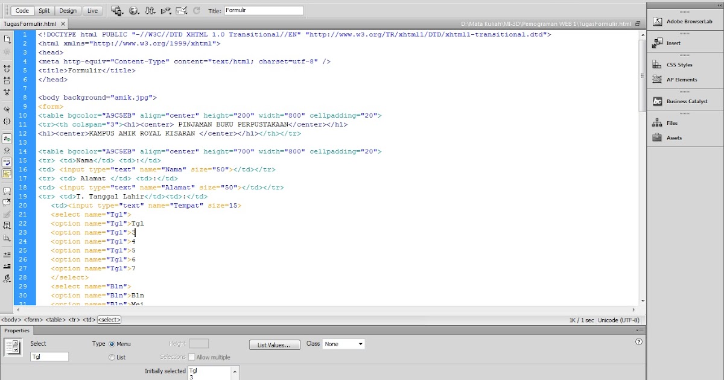Click Wrap Tag icon
Viewport: 724px width, 380px height.
pos(7,214)
